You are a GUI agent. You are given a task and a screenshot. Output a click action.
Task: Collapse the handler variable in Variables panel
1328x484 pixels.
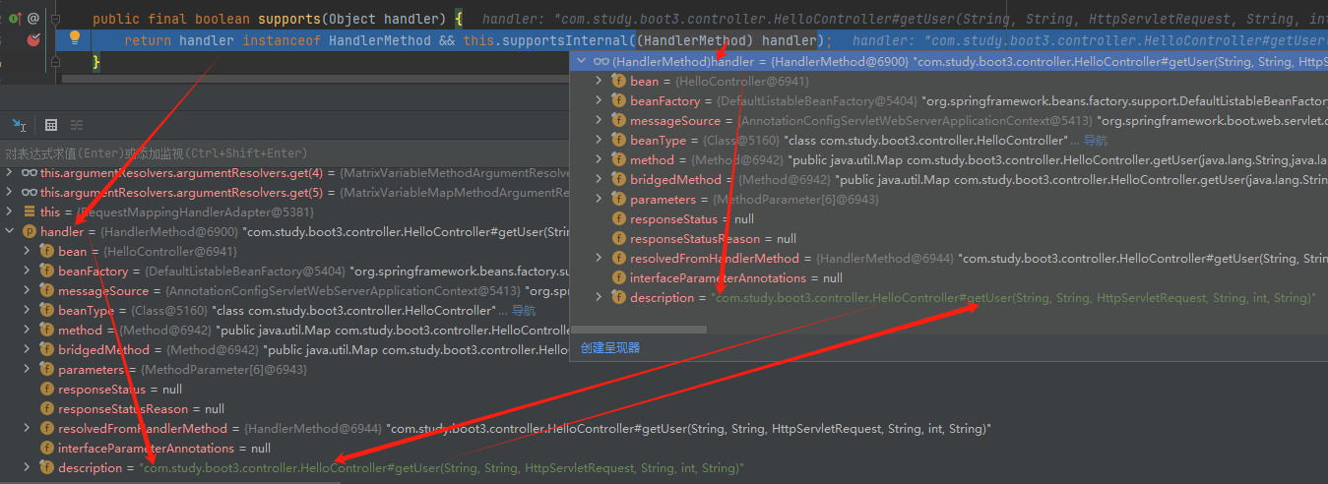coord(10,232)
